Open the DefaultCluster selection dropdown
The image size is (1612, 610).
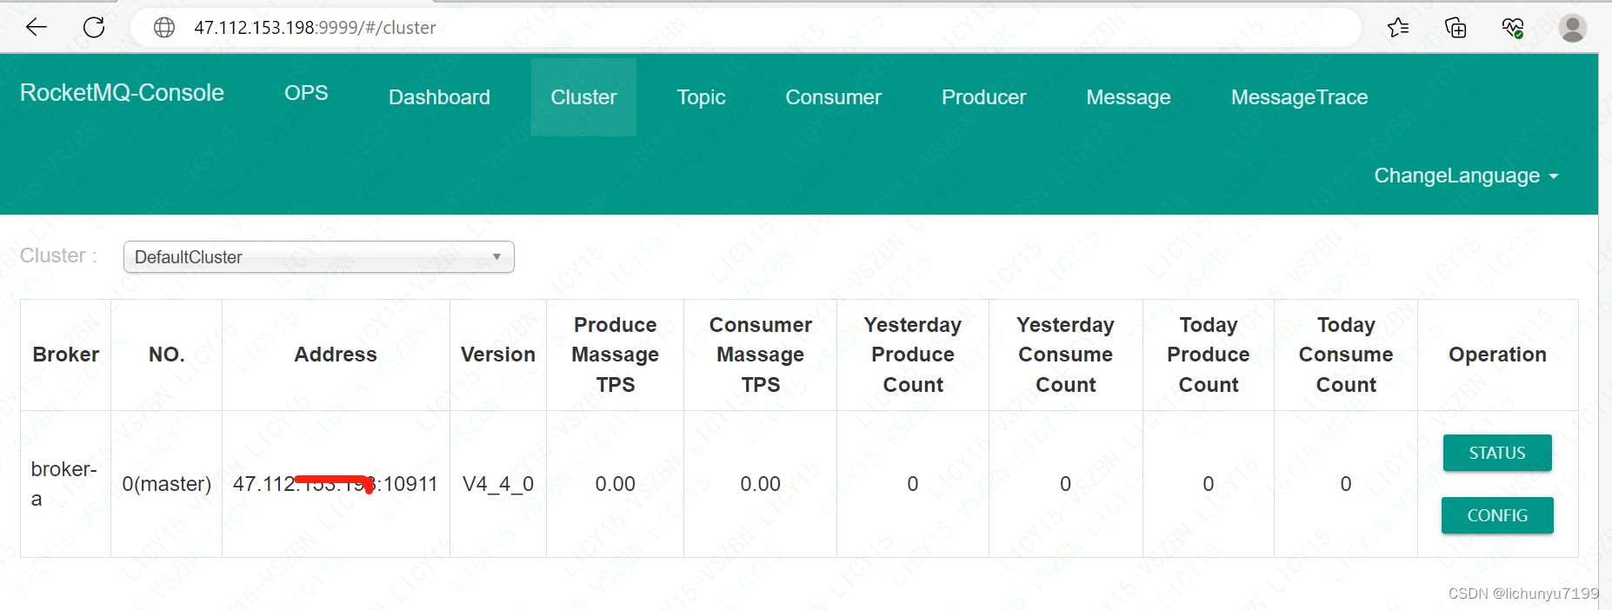click(x=319, y=257)
